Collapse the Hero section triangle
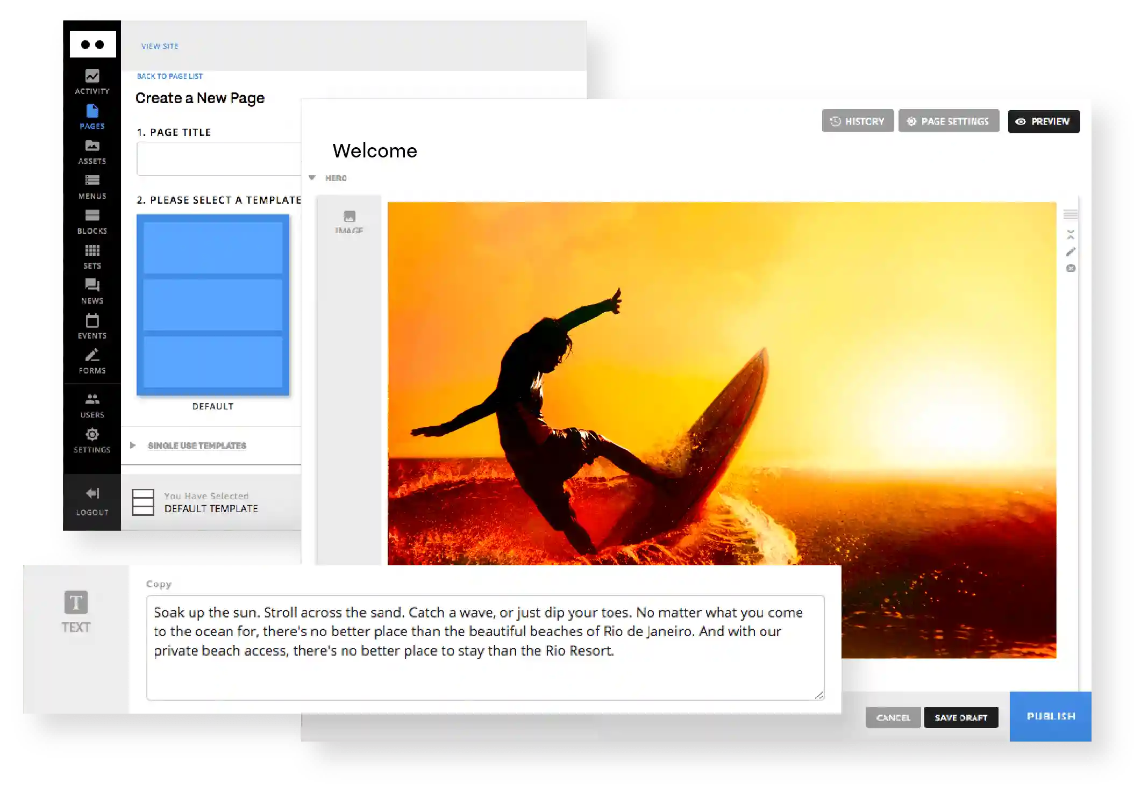This screenshot has height=791, width=1141. pyautogui.click(x=312, y=178)
